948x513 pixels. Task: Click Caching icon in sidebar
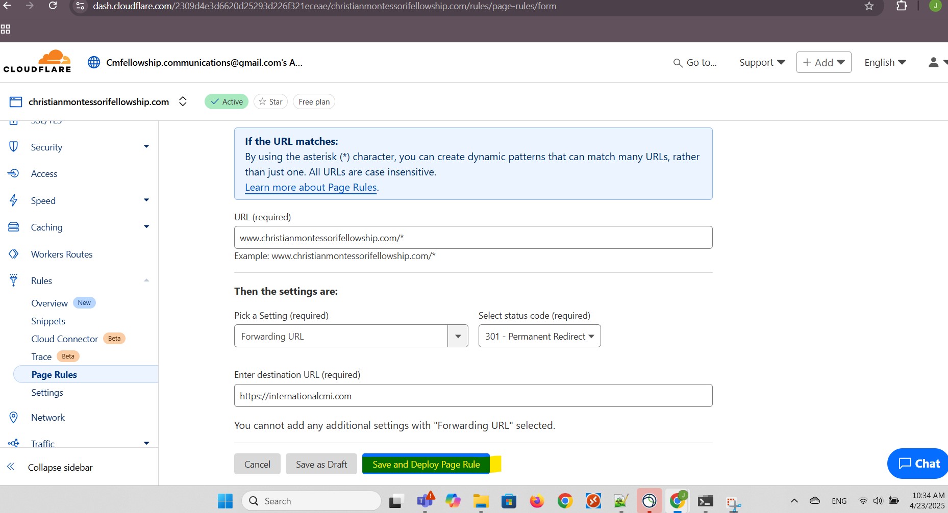[14, 227]
